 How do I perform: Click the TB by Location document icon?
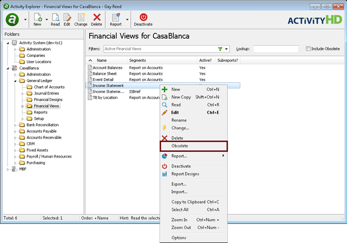pos(90,97)
